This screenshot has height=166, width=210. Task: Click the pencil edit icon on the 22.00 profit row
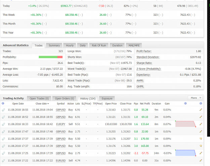[201, 131]
